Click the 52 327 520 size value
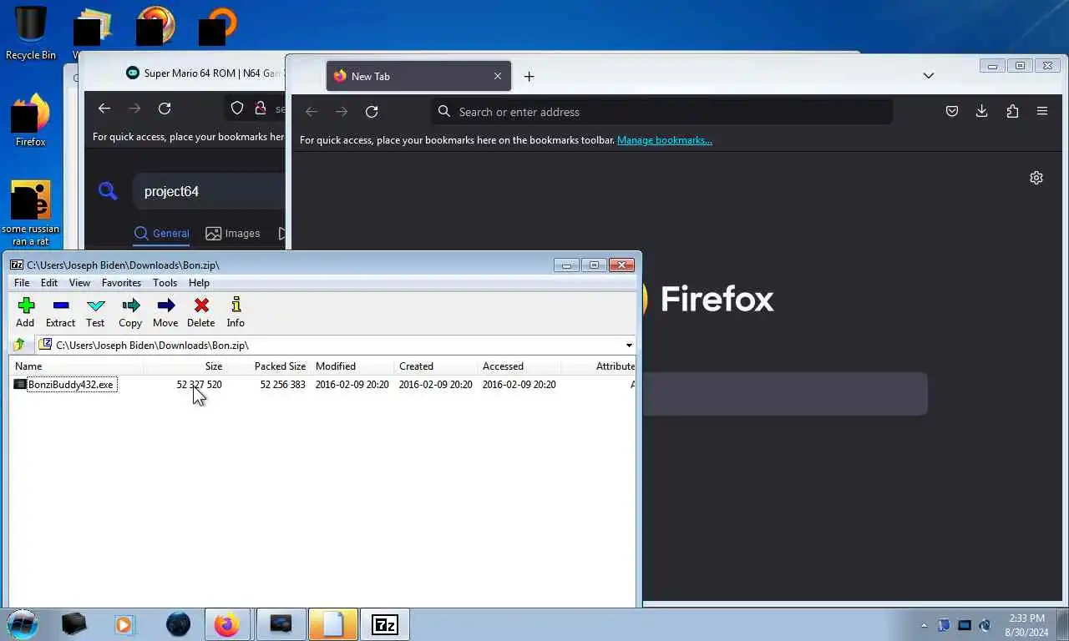The height and width of the screenshot is (641, 1069). point(199,385)
